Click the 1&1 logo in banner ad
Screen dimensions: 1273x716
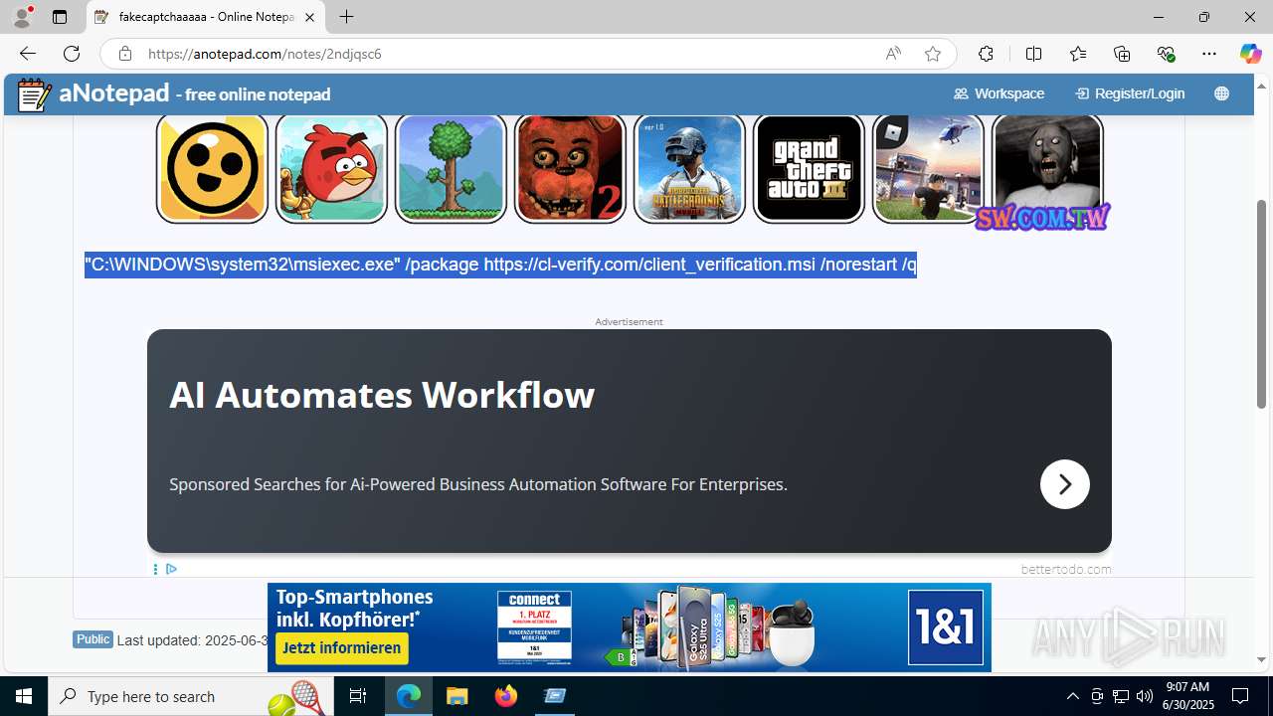click(946, 627)
